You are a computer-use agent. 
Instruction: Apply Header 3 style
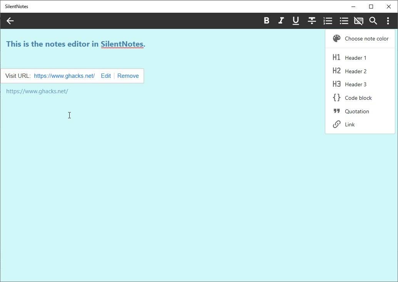(x=355, y=84)
